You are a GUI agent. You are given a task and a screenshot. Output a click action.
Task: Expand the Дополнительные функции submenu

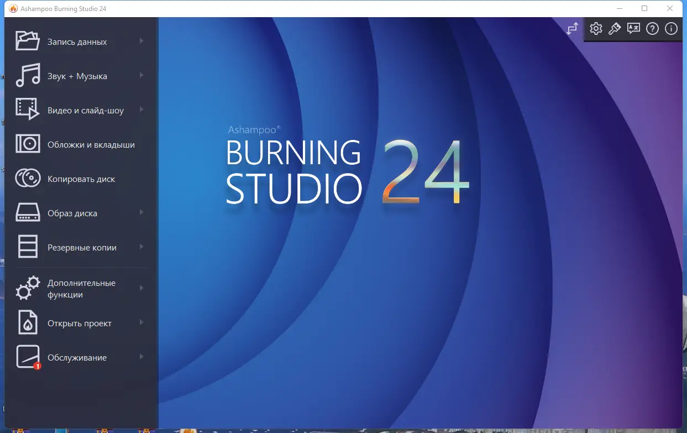tap(142, 288)
